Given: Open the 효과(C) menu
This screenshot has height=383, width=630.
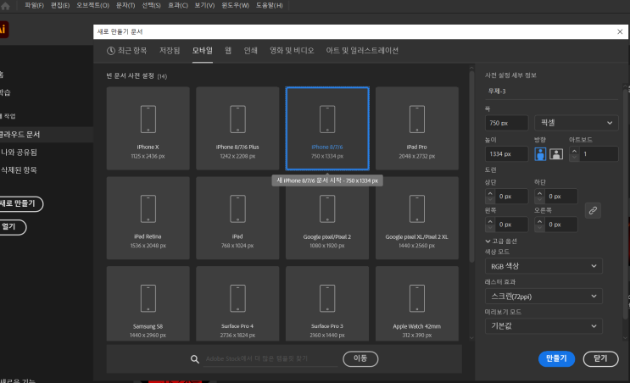Looking at the screenshot, I should (x=178, y=6).
